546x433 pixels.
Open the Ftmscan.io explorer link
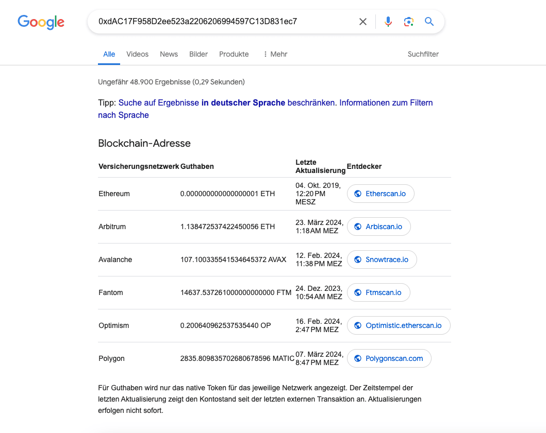(378, 292)
